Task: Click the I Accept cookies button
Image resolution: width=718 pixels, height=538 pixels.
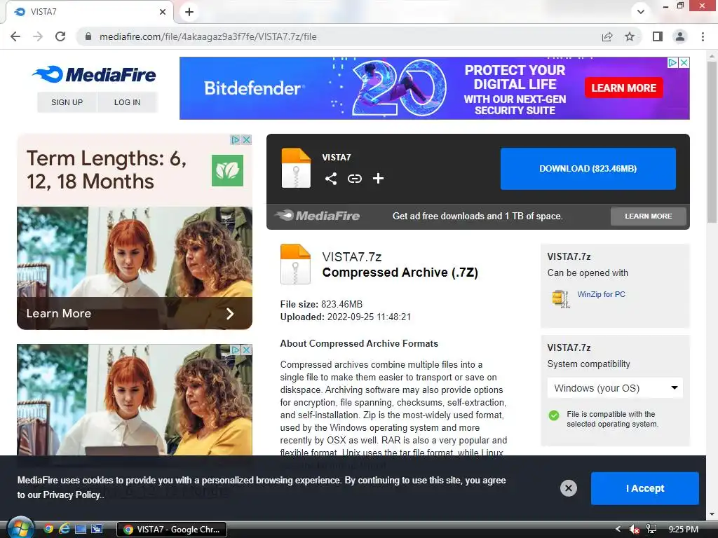Action: [x=645, y=488]
